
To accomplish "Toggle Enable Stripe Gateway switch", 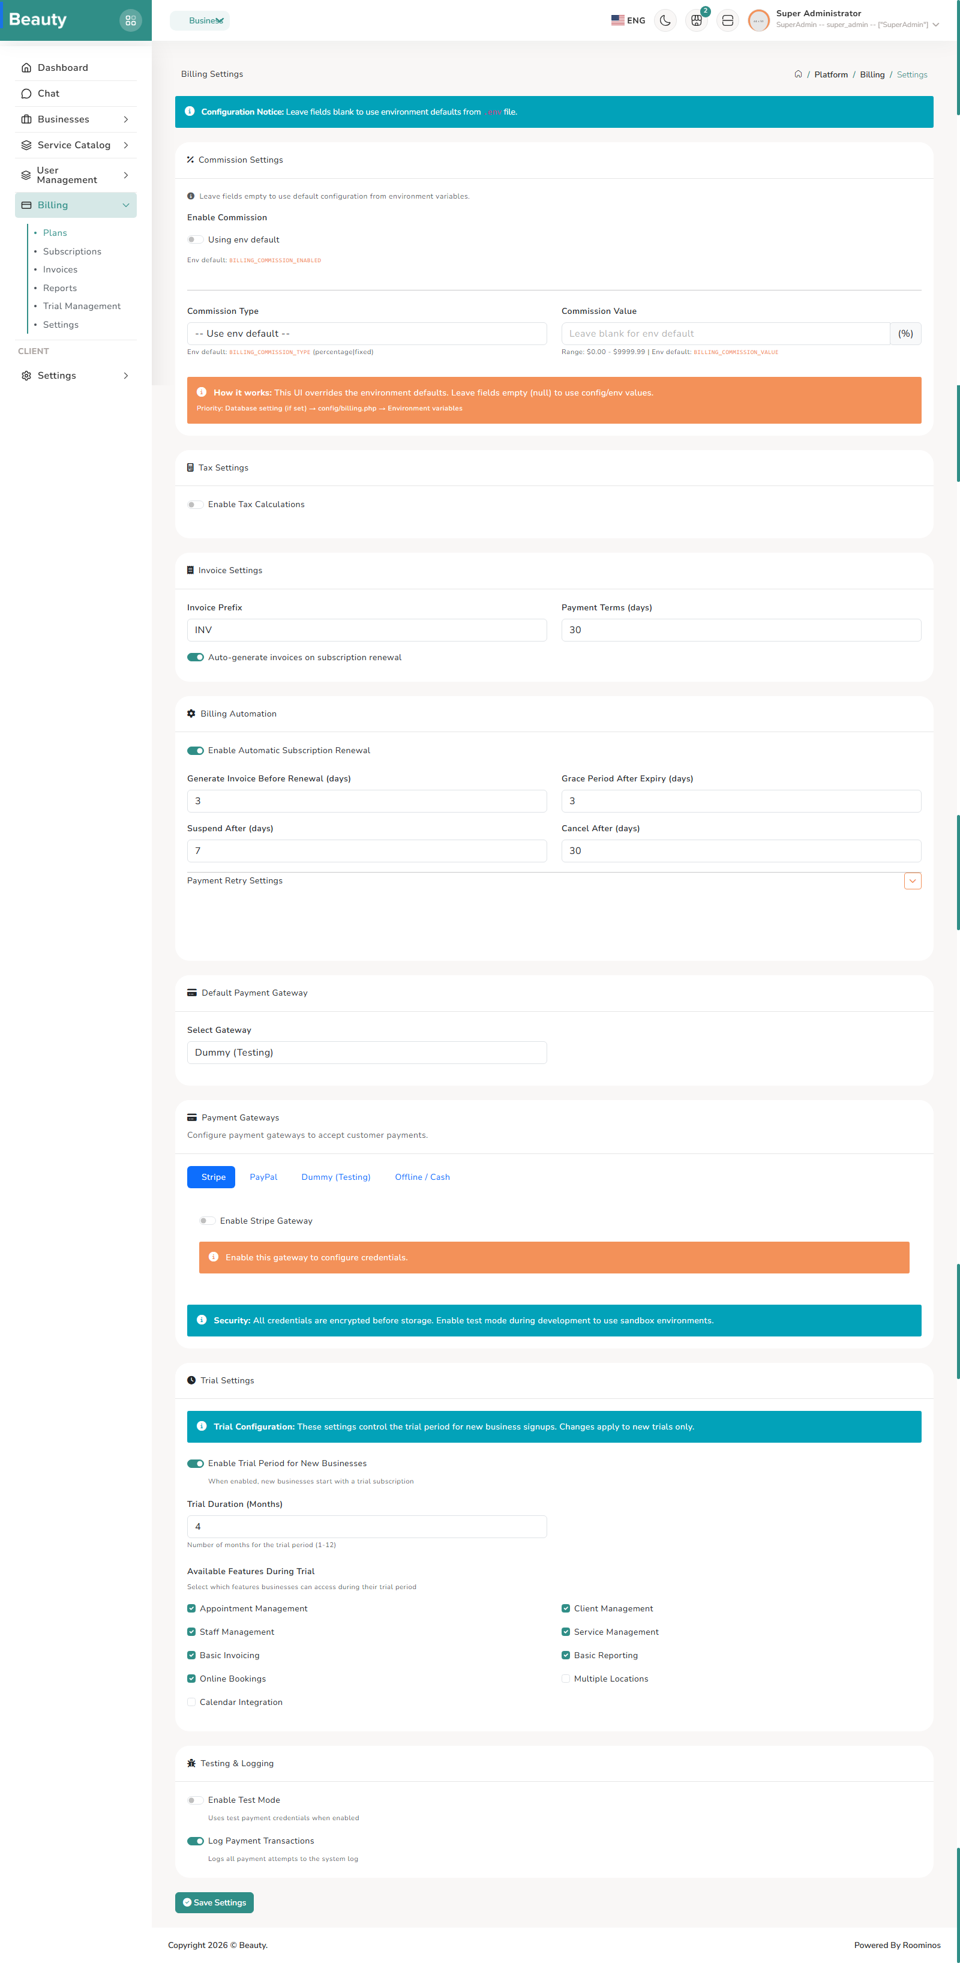I will (207, 1221).
